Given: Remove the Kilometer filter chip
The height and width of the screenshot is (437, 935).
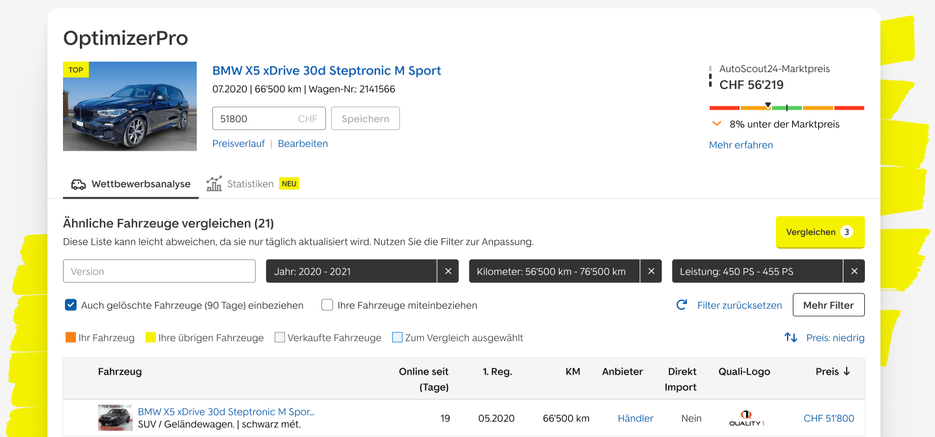Looking at the screenshot, I should [651, 271].
